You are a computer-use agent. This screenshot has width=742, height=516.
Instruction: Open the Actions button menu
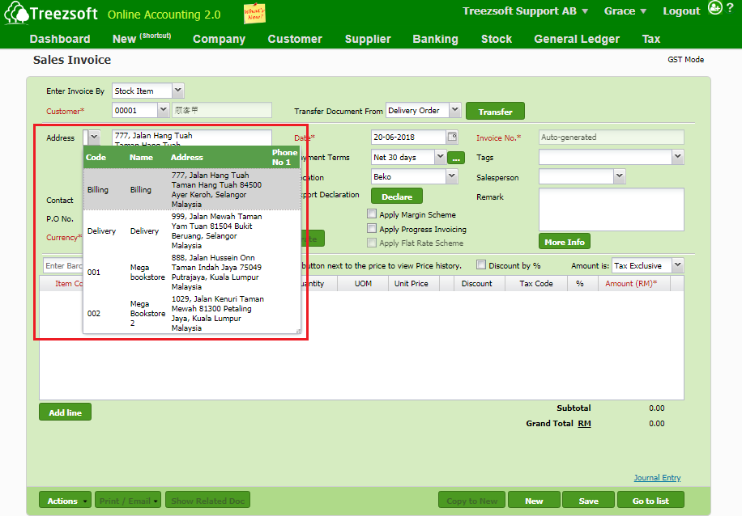coord(66,500)
